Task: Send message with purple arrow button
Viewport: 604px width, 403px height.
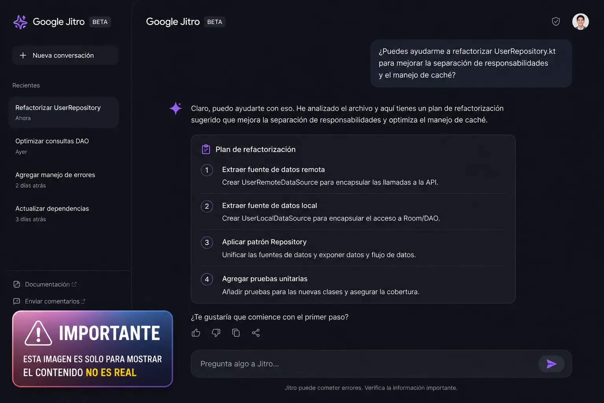Action: 551,364
